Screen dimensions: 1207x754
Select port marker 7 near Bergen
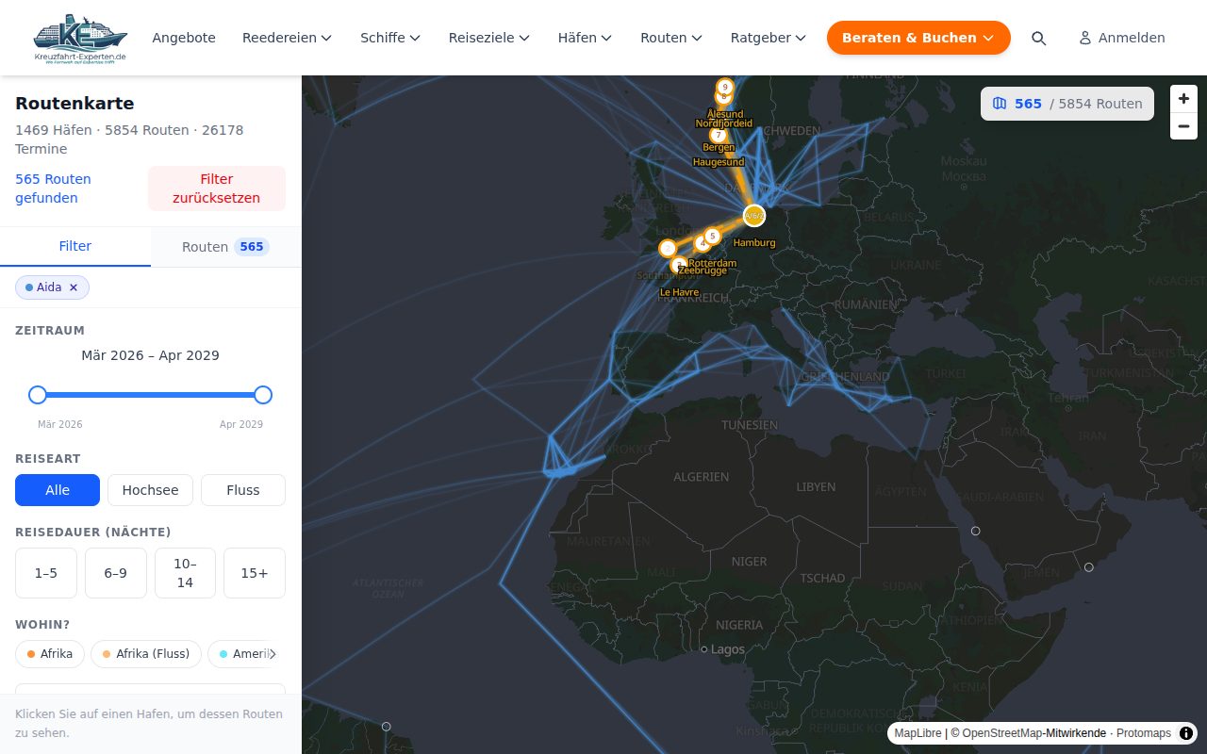click(x=719, y=135)
